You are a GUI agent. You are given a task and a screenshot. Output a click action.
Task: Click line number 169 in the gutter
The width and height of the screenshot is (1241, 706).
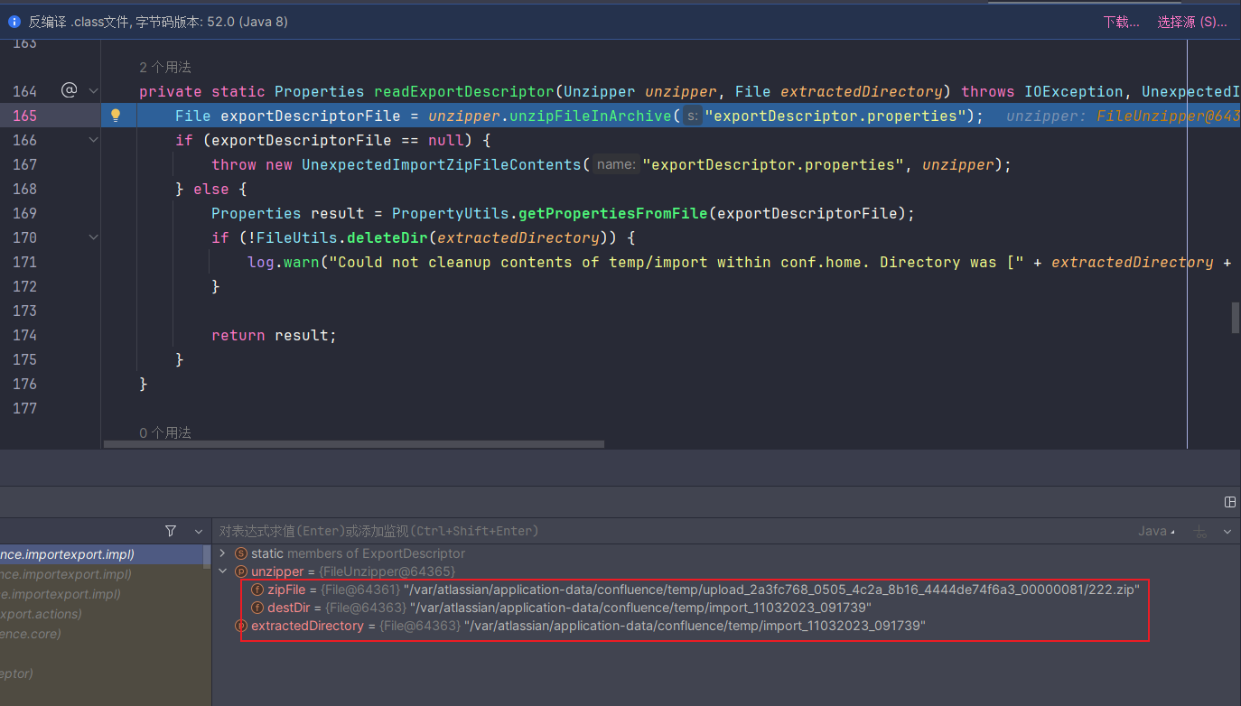25,213
